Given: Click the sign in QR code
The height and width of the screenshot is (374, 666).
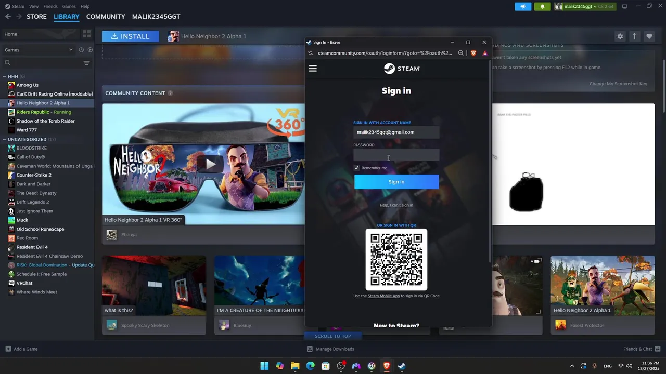Looking at the screenshot, I should (396, 260).
